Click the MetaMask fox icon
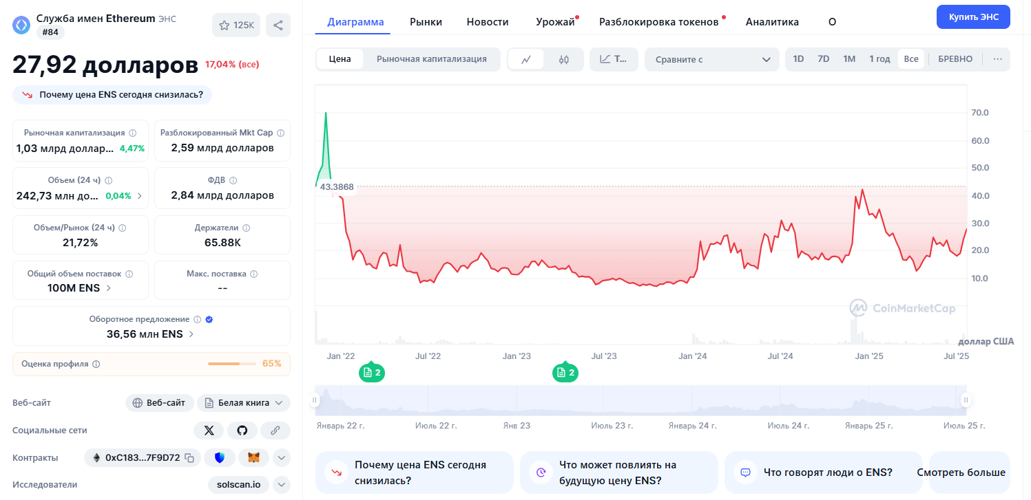This screenshot has height=500, width=1031. coord(254,457)
